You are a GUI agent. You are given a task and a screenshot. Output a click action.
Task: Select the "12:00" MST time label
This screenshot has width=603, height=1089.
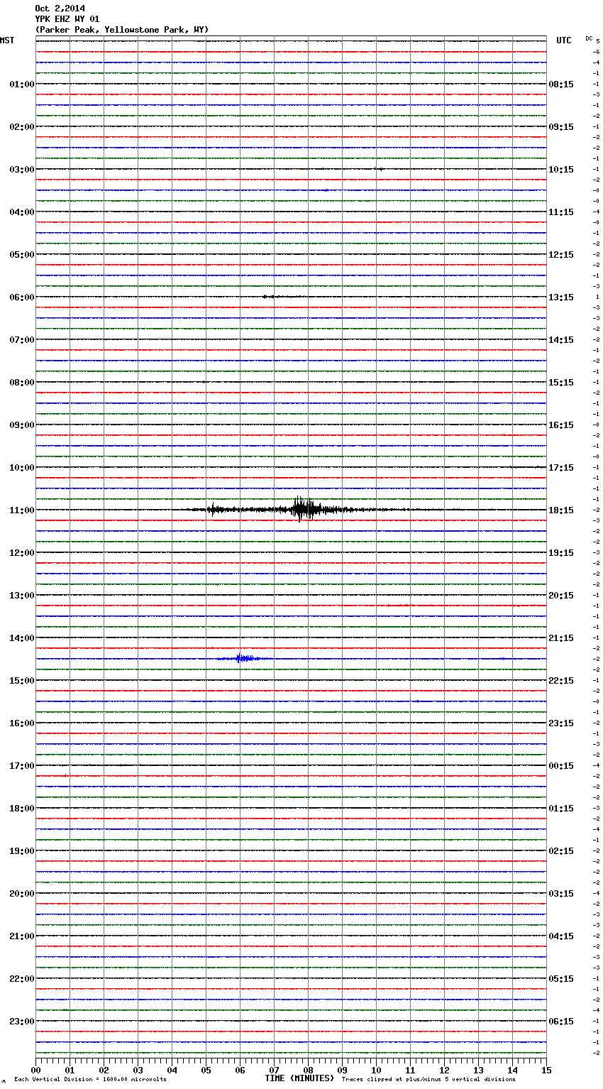22,553
